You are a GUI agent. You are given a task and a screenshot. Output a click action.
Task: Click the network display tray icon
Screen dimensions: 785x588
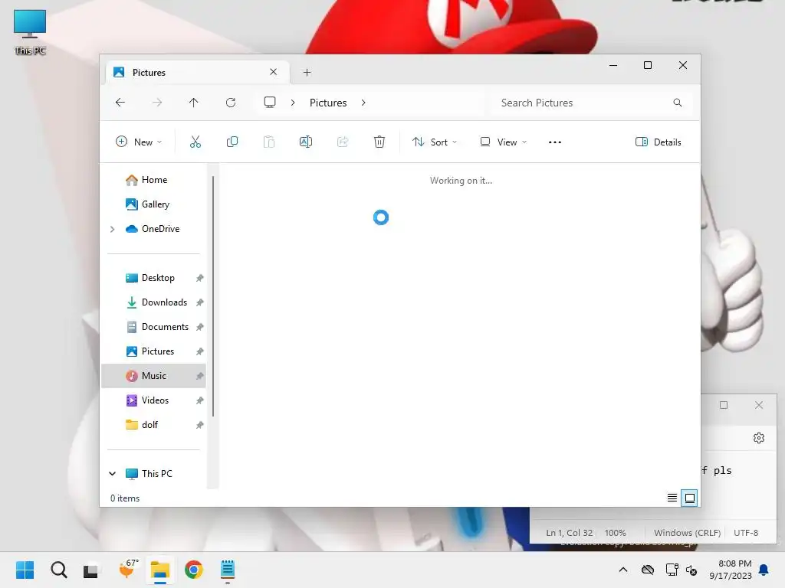coord(672,570)
